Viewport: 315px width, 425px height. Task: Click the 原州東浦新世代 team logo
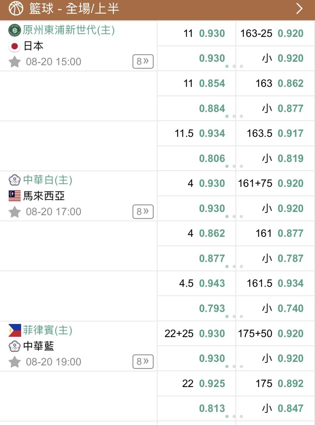tap(15, 30)
